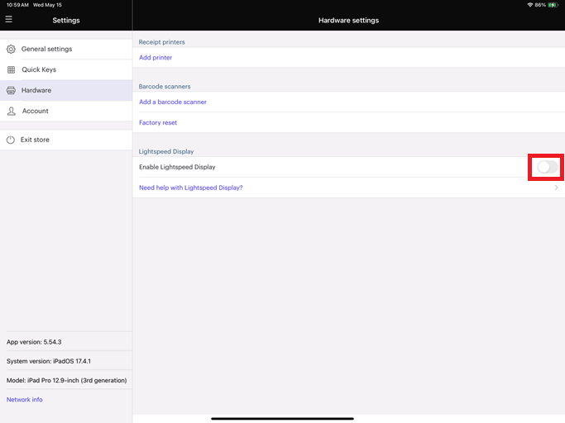
Task: Click Model: iPad Pro 12.9-inch text
Action: (67, 381)
